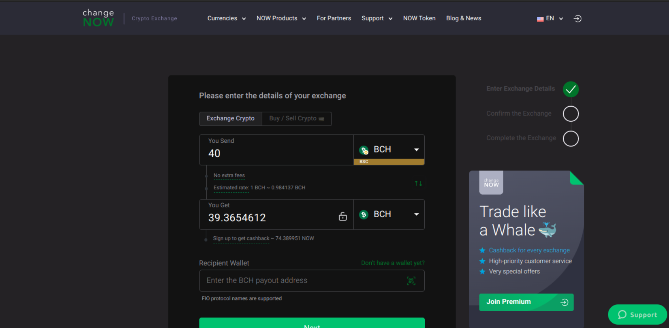The width and height of the screenshot is (669, 328).
Task: Switch to Buy / Sell Crypto tab
Action: (297, 118)
